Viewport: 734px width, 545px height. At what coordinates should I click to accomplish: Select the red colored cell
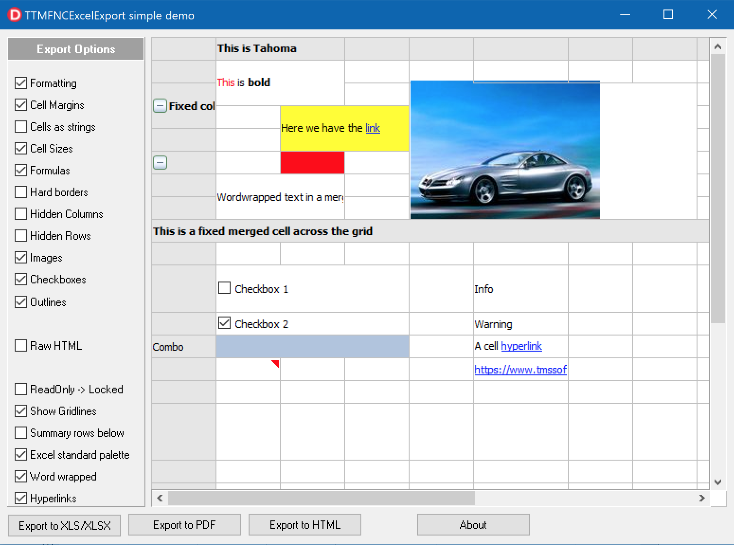click(312, 163)
